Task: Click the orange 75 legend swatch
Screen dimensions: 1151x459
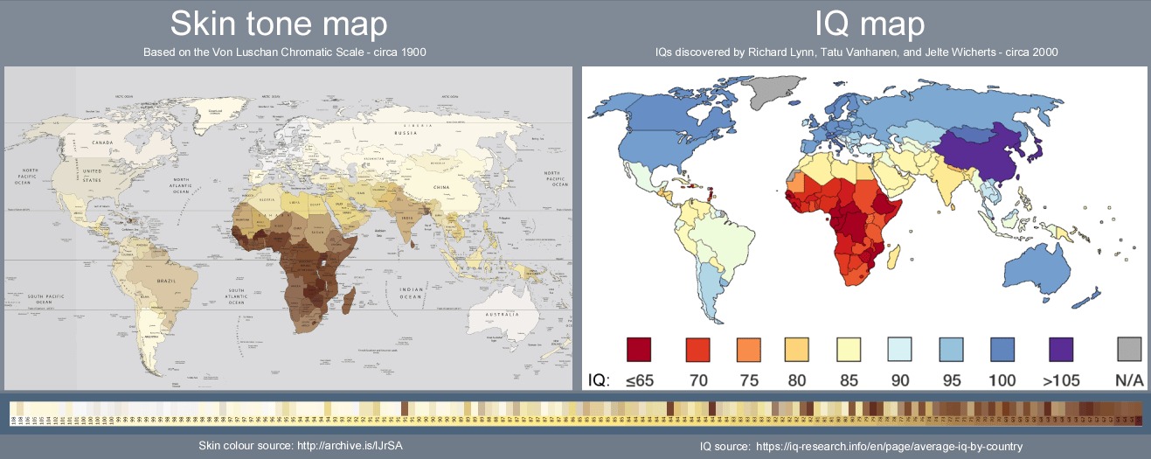Action: click(749, 349)
